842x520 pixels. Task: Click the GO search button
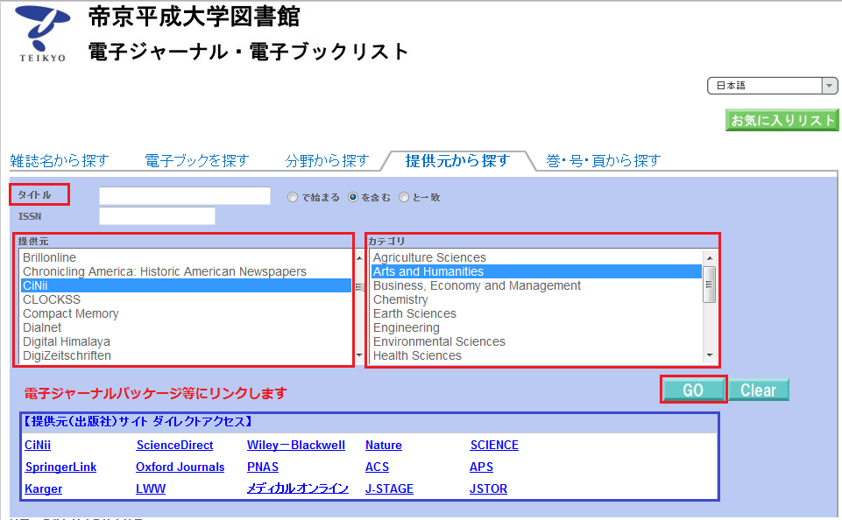coord(693,390)
